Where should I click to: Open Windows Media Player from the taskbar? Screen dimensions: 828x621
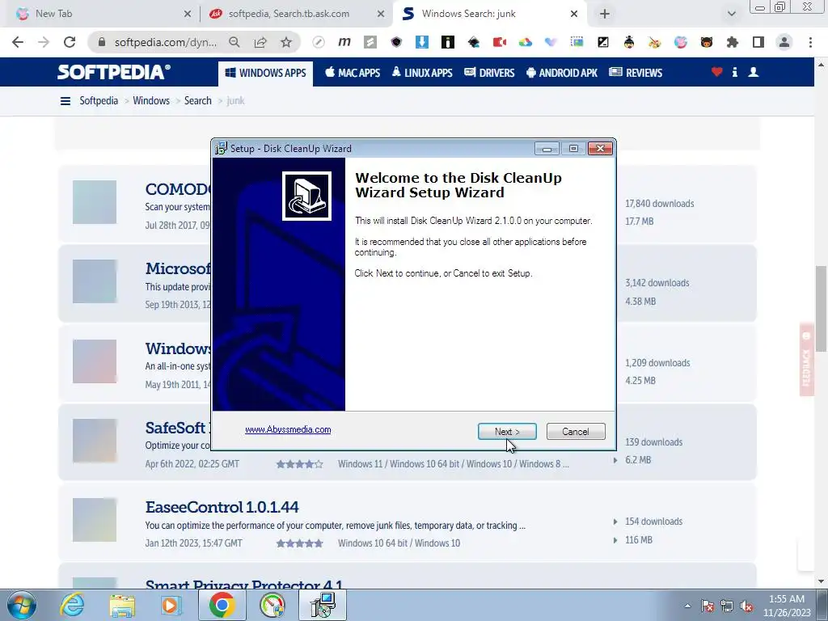170,605
